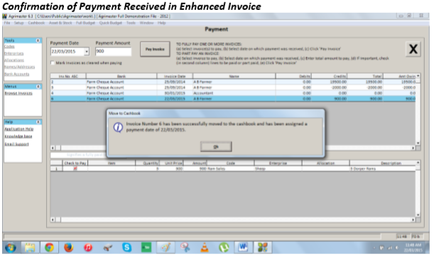Click the Description column header in line items
Image resolution: width=434 pixels, height=259 pixels.
coord(383,164)
